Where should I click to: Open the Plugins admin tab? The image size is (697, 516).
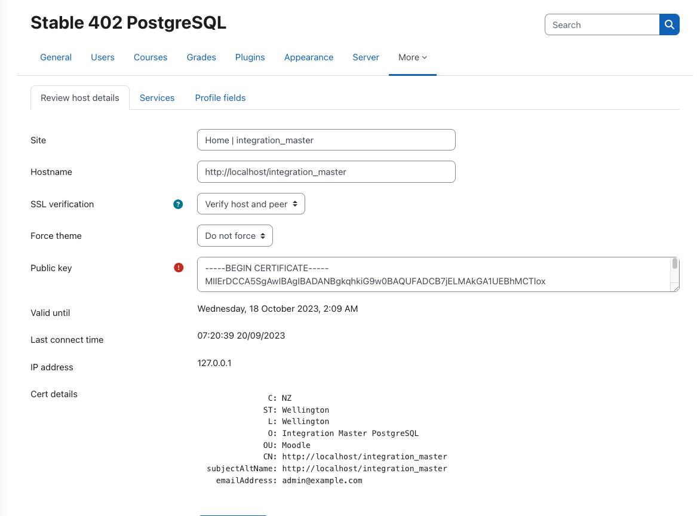[250, 57]
